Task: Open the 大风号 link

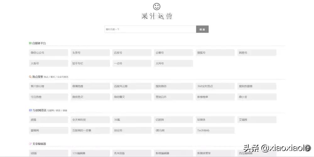Action: 173,63
